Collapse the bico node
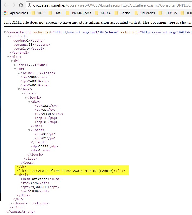Image resolution: width=192 pixels, height=215 pixels. click(8, 57)
